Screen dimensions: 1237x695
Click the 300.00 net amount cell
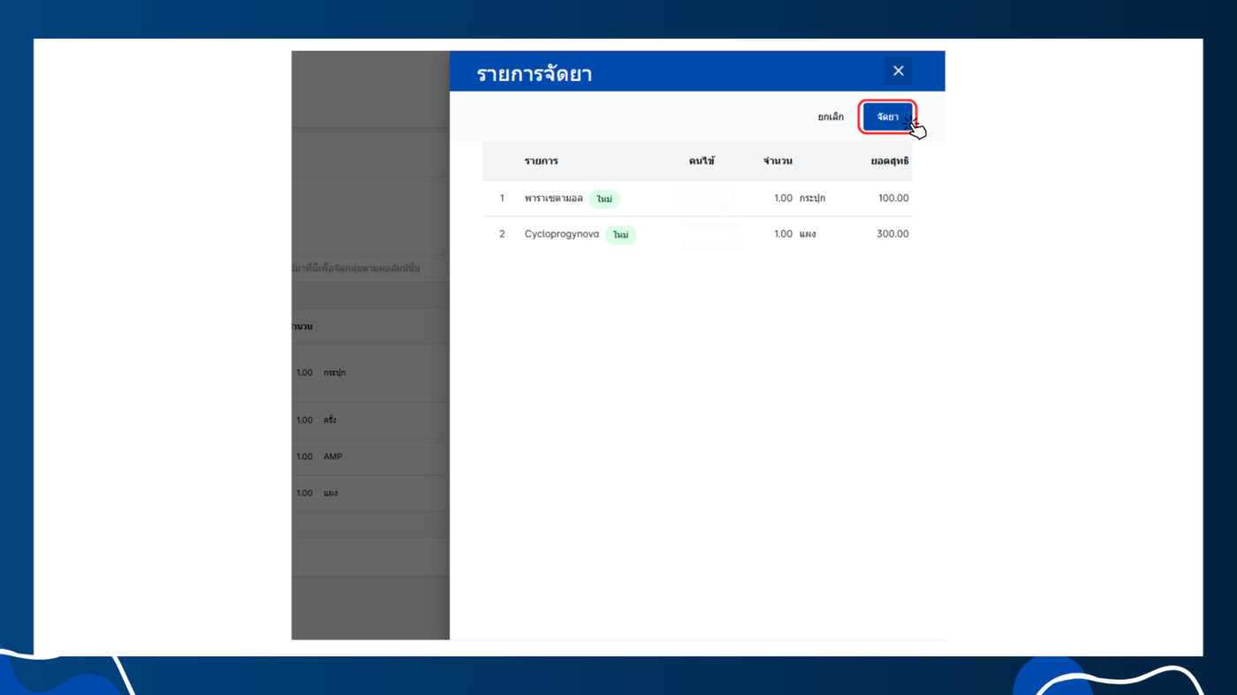892,234
